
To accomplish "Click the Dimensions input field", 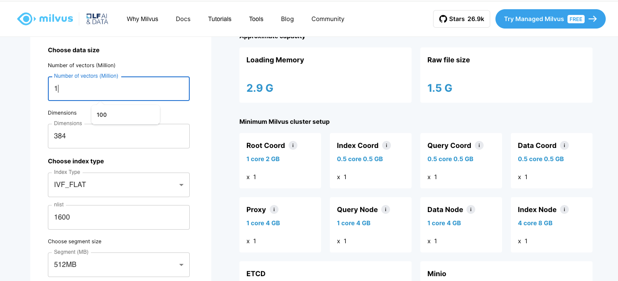I will (119, 136).
